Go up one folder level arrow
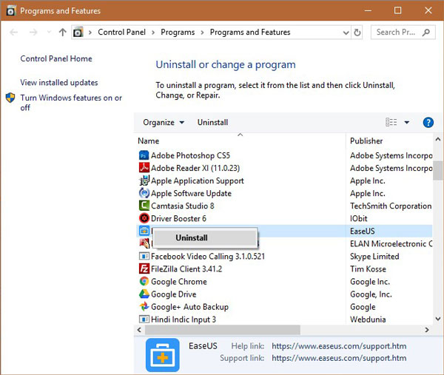Image resolution: width=444 pixels, height=375 pixels. tap(63, 33)
